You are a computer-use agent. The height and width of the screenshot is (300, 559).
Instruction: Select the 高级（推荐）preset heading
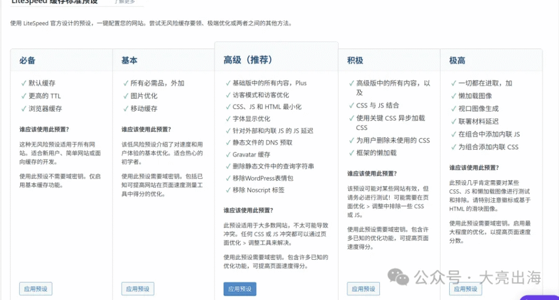[x=248, y=60]
